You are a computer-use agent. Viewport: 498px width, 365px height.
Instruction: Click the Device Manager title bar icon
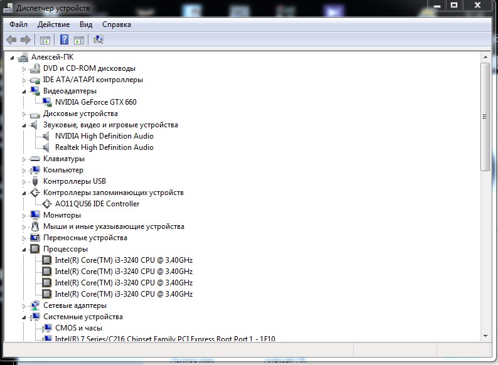(x=8, y=8)
